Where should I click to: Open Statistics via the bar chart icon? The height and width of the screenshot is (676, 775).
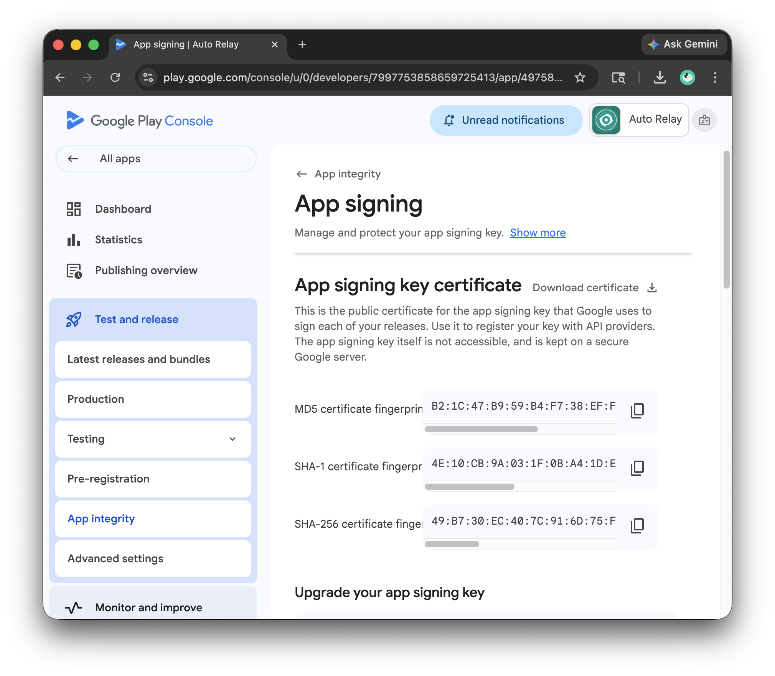click(74, 240)
